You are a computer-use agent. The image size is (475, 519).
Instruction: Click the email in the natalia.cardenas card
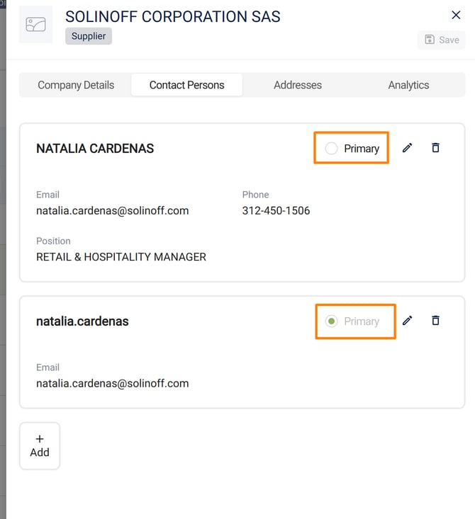click(112, 383)
